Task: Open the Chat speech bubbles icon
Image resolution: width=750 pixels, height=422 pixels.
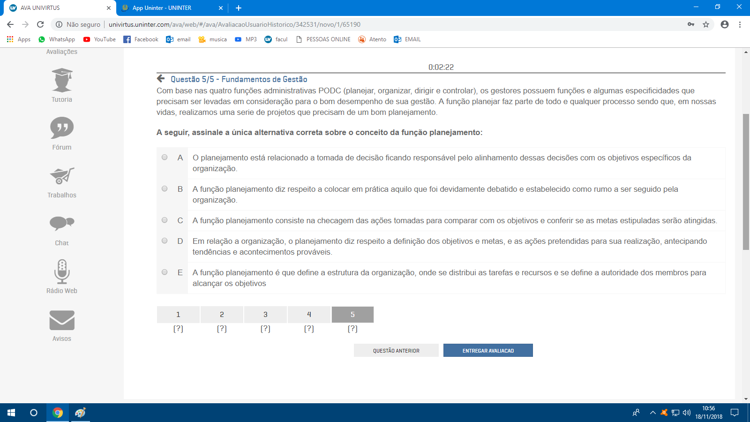Action: pyautogui.click(x=62, y=223)
